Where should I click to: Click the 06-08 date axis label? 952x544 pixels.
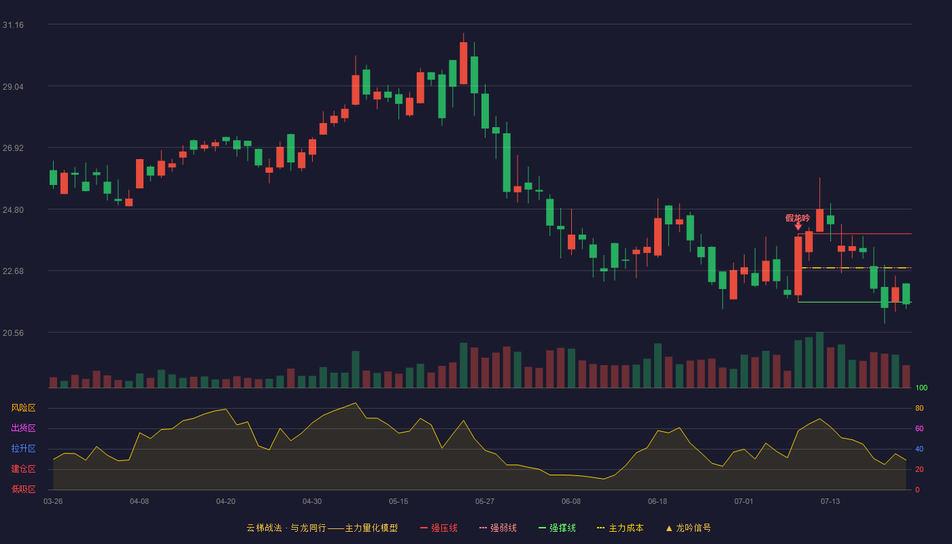tap(571, 501)
